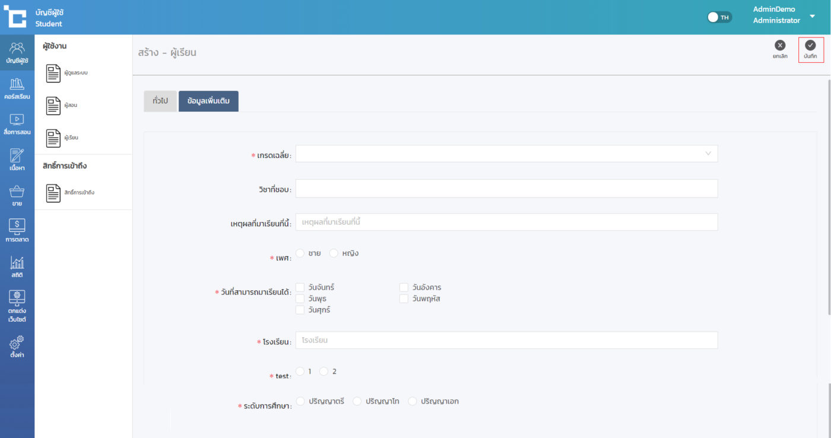831x438 pixels.
Task: Open the AdminDemo account dropdown arrow
Action: (x=813, y=16)
